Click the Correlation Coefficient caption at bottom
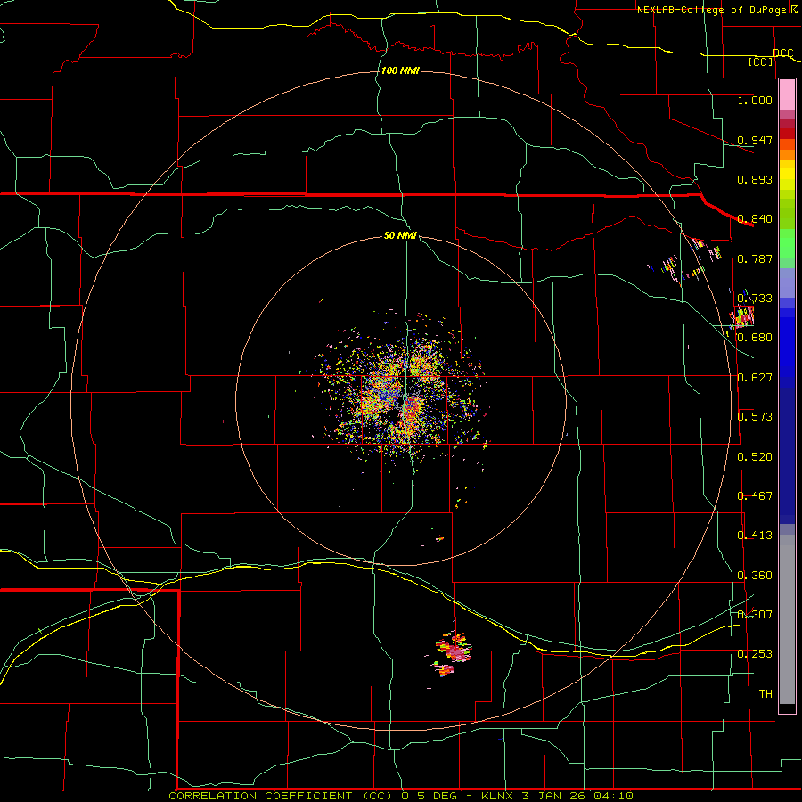 point(401,796)
